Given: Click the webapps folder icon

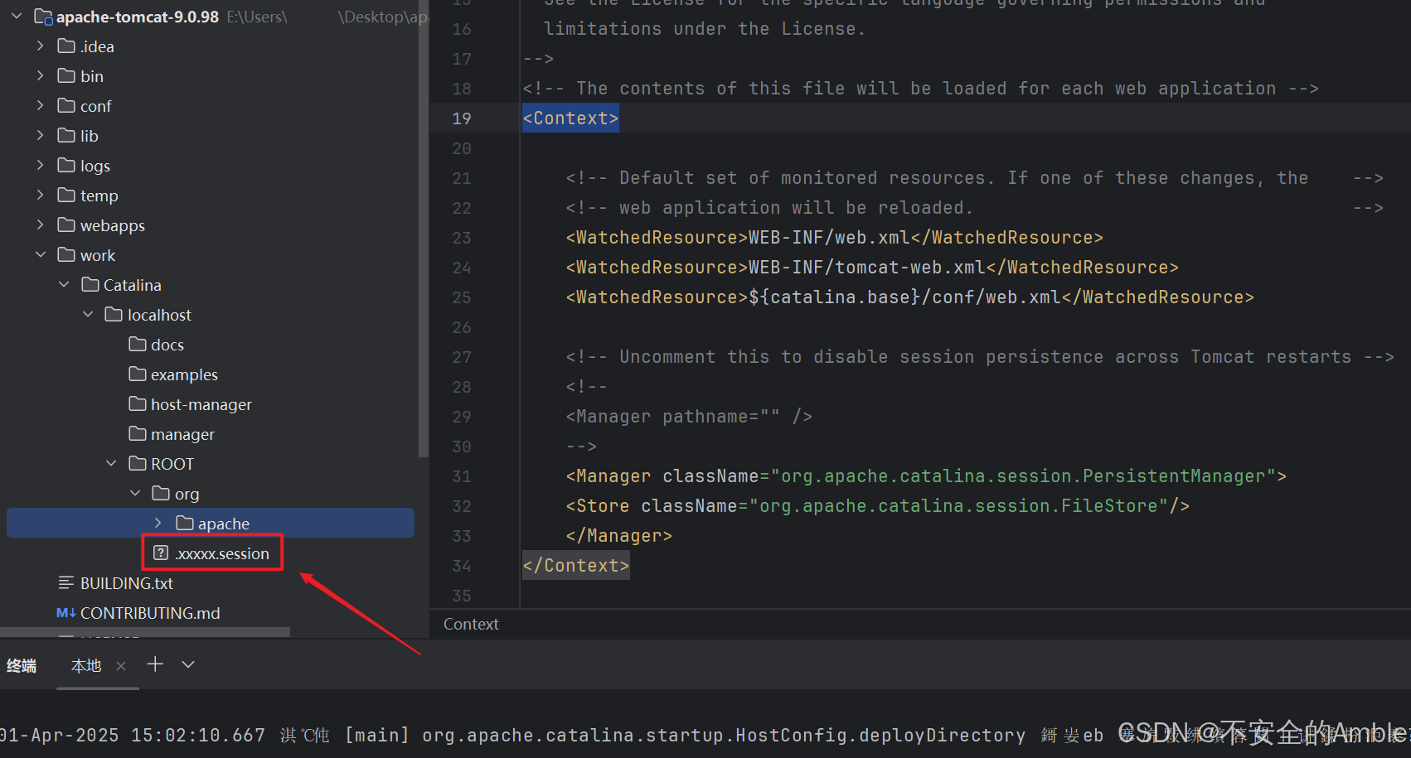Looking at the screenshot, I should coord(66,225).
